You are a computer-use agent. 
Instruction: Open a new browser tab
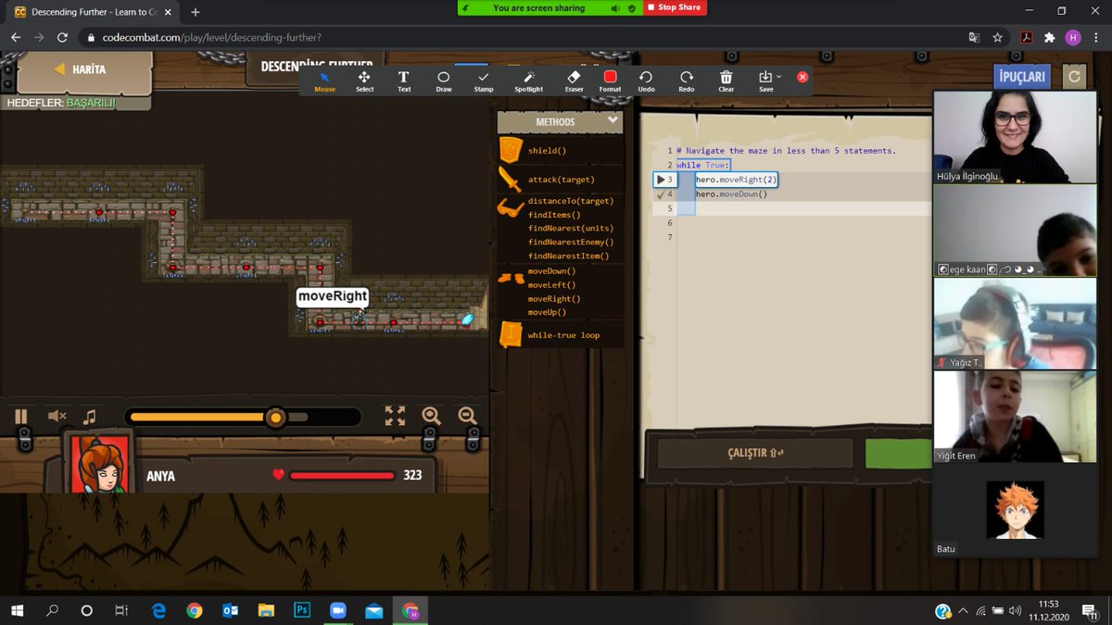[196, 12]
